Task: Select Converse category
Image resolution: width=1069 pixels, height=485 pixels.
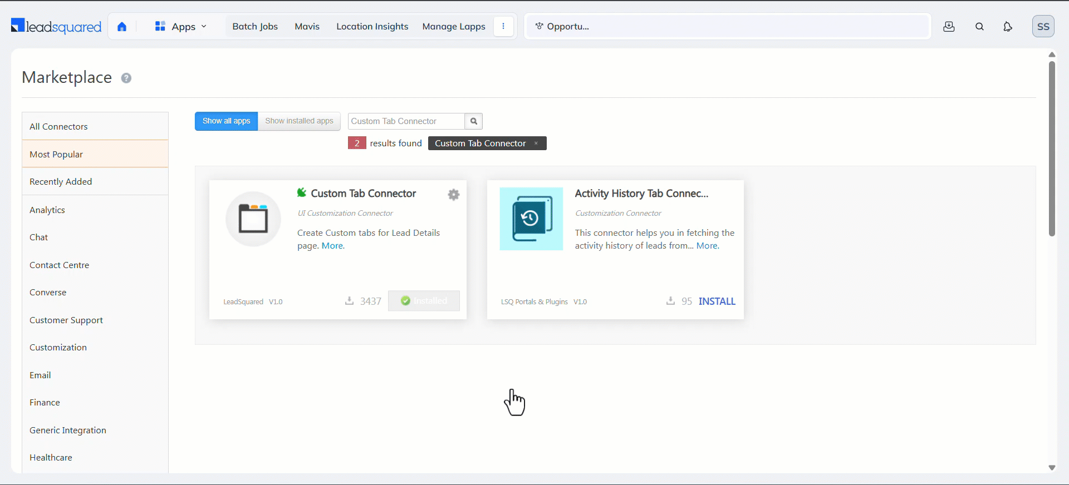Action: pos(95,292)
